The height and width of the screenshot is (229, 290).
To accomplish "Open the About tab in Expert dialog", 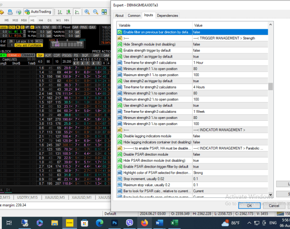I will point(119,15).
